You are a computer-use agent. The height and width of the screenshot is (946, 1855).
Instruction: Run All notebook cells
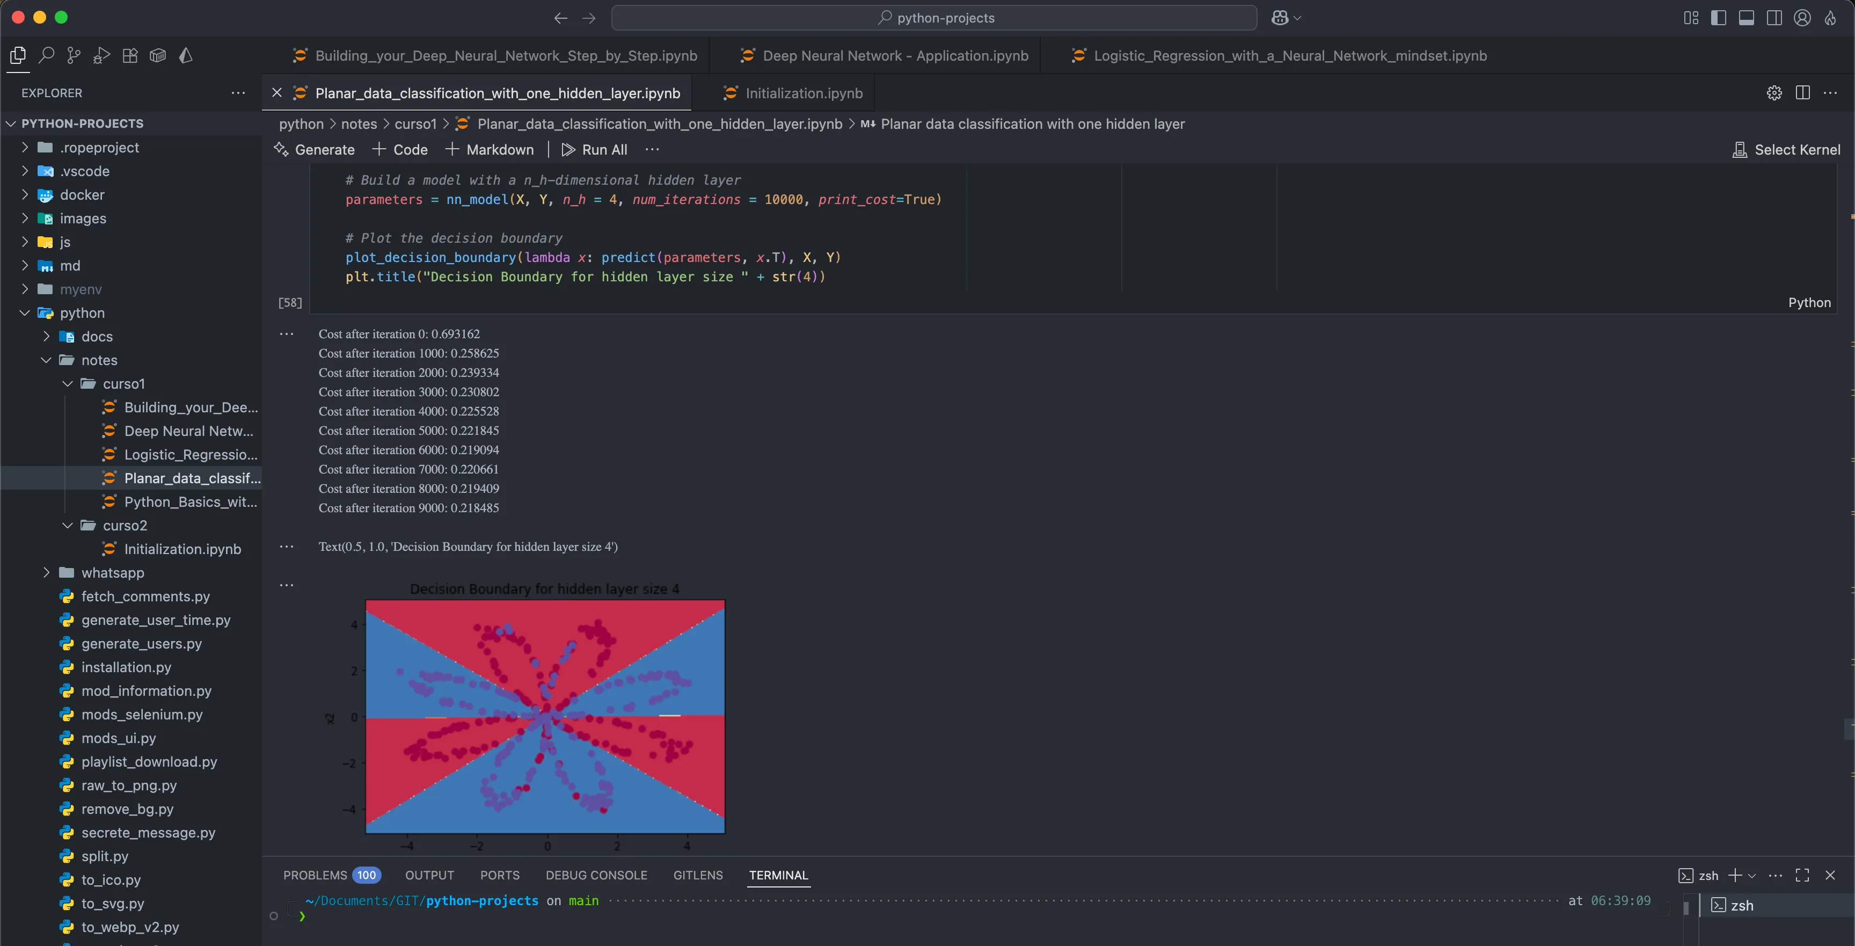tap(594, 149)
